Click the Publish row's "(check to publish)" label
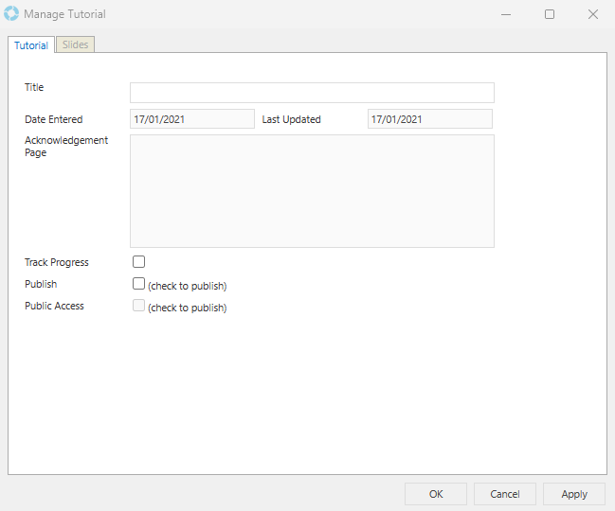 [188, 286]
